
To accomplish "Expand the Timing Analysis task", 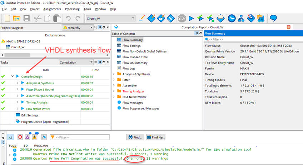I will pyautogui.click(x=18, y=102).
